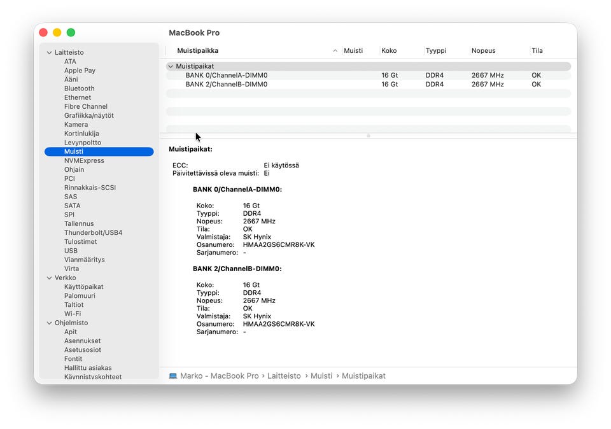
Task: Click the green zoom window button
Action: coord(71,32)
